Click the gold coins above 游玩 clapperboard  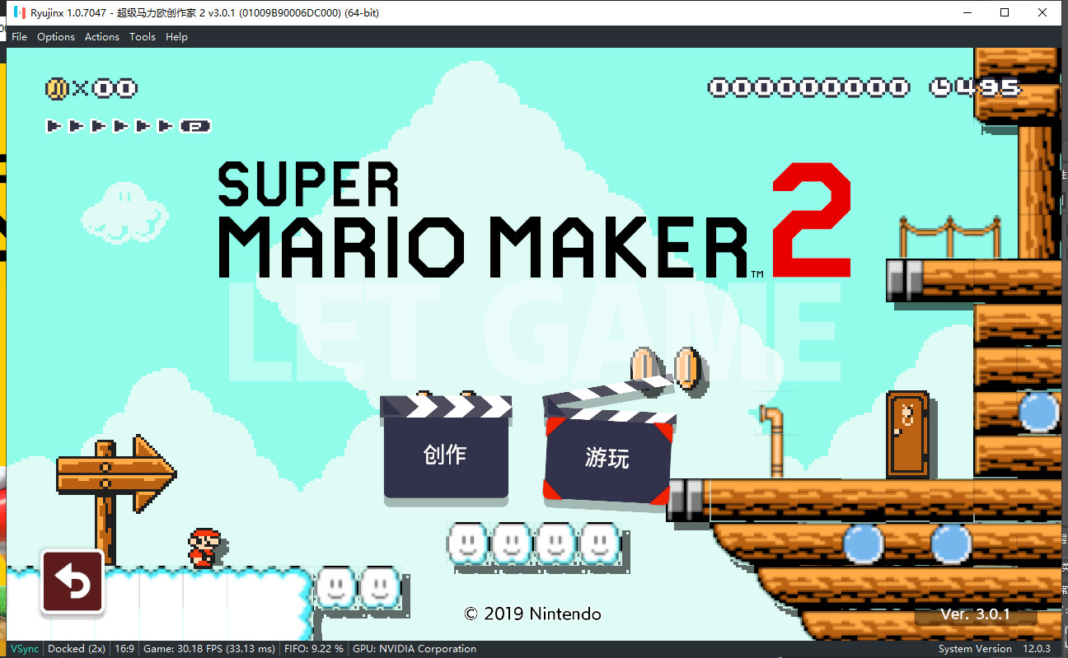click(666, 368)
